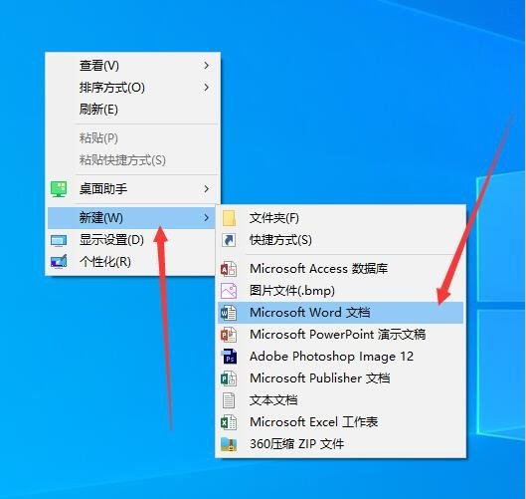The width and height of the screenshot is (526, 499).
Task: Expand the 新建(W) submenu arrow
Action: [206, 218]
